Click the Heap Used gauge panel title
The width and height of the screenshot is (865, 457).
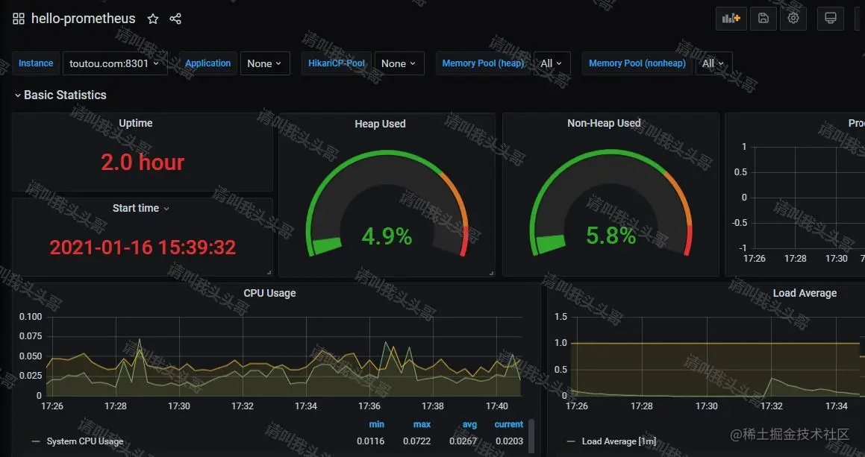[x=380, y=123]
